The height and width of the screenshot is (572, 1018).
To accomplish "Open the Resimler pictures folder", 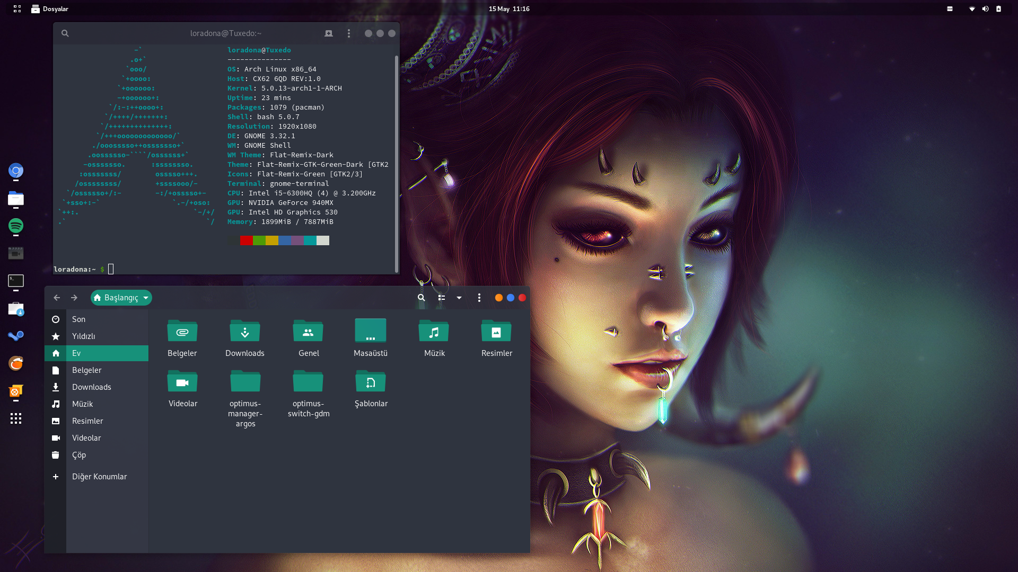I will click(x=496, y=331).
